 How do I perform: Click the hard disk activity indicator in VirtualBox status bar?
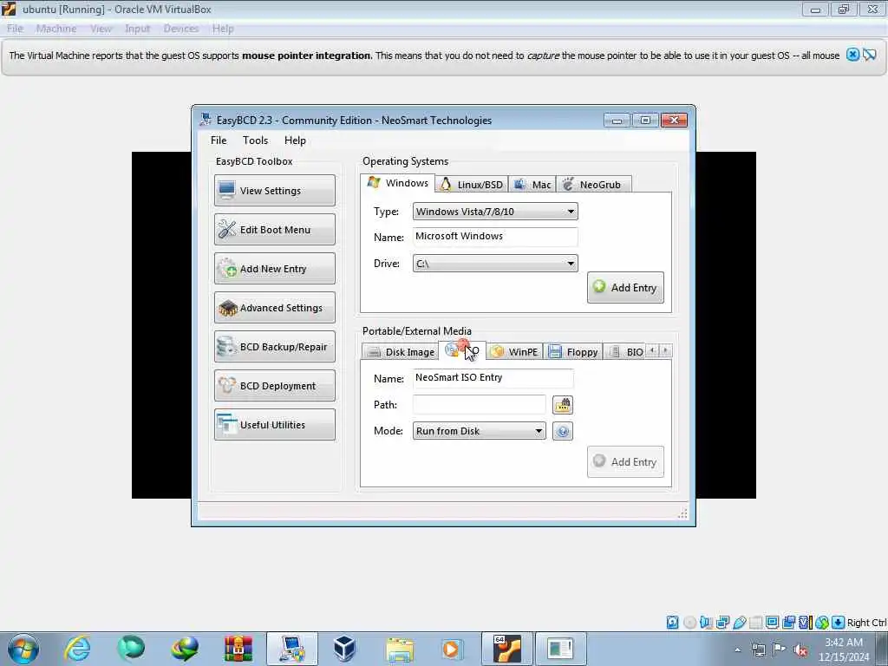(x=672, y=623)
